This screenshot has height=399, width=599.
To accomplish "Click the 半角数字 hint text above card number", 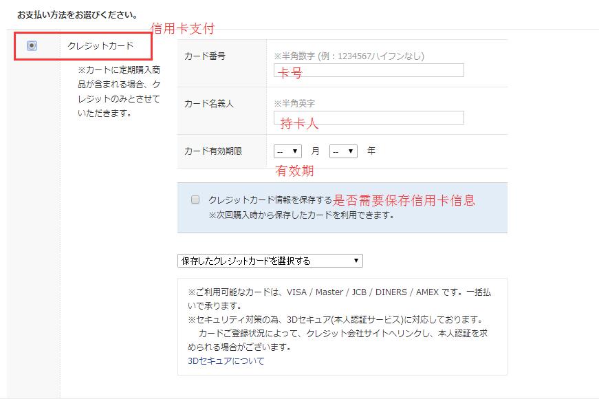I will [x=349, y=56].
